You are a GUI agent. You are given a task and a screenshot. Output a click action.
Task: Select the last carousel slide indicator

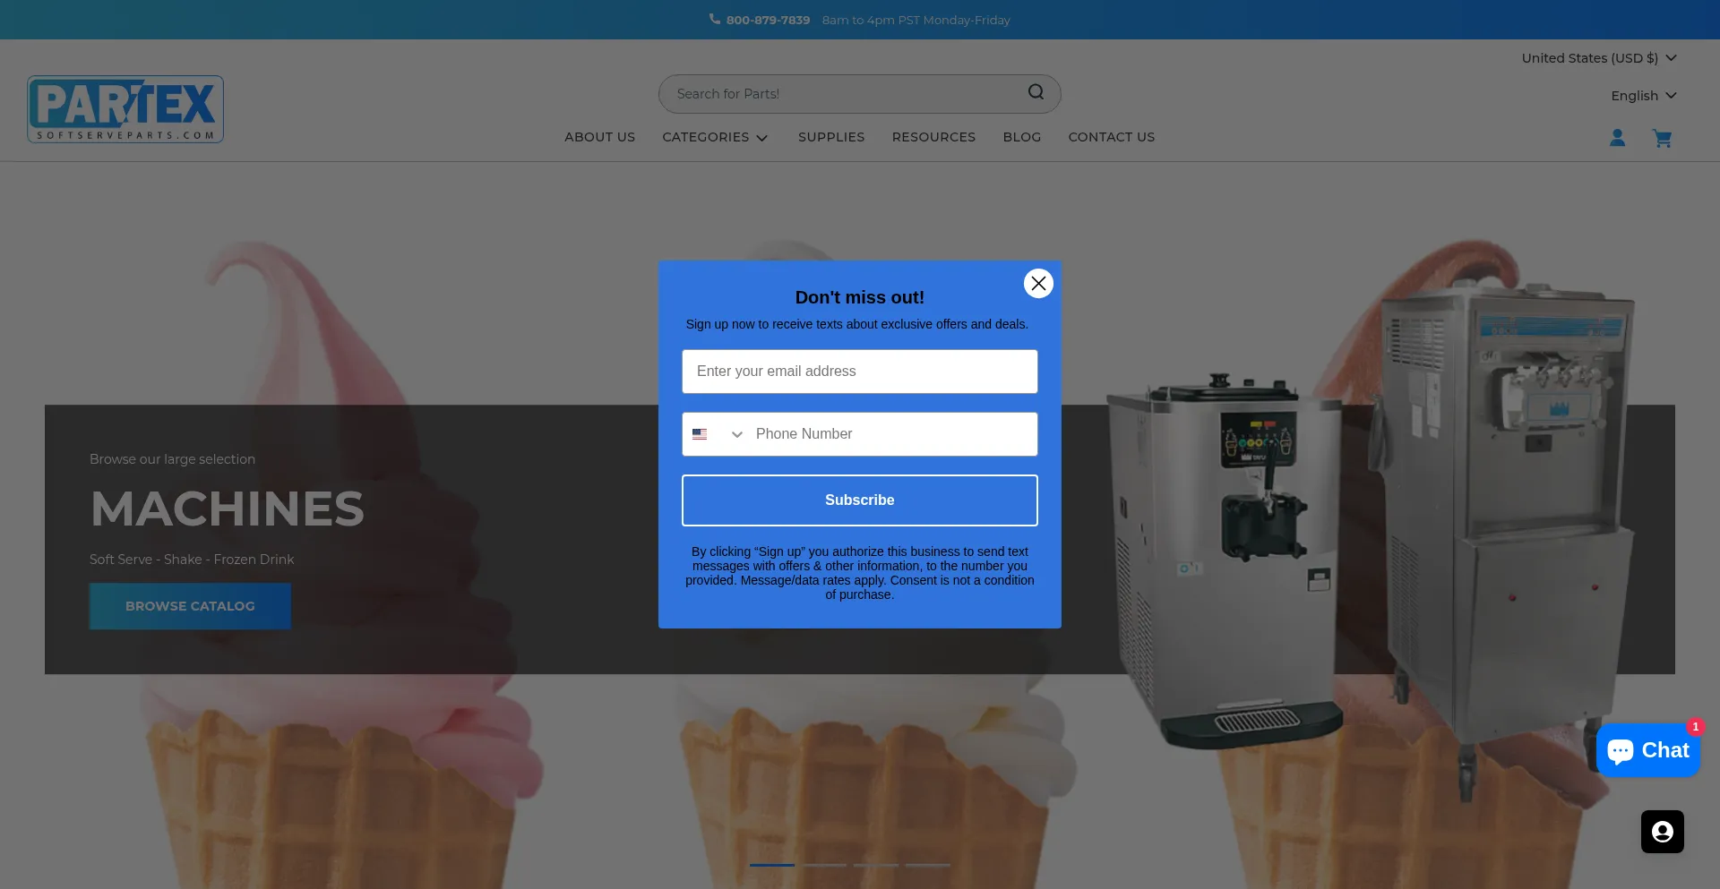(927, 865)
